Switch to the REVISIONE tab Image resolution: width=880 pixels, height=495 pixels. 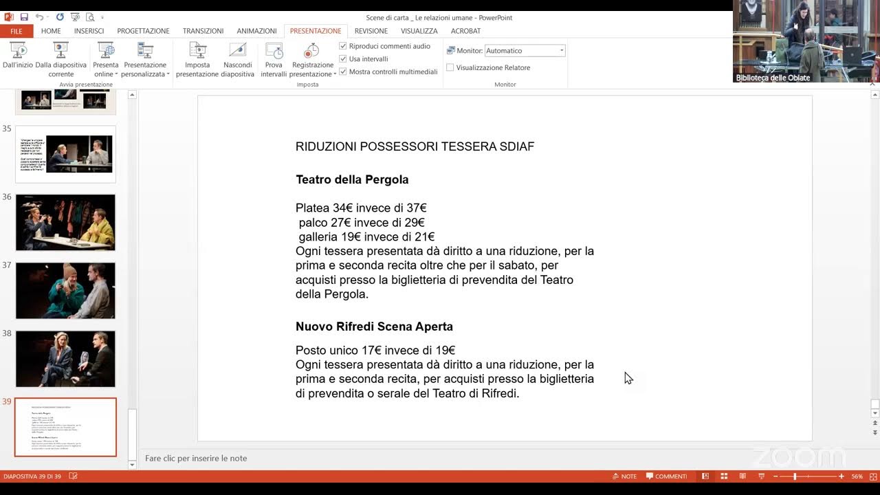pos(371,31)
